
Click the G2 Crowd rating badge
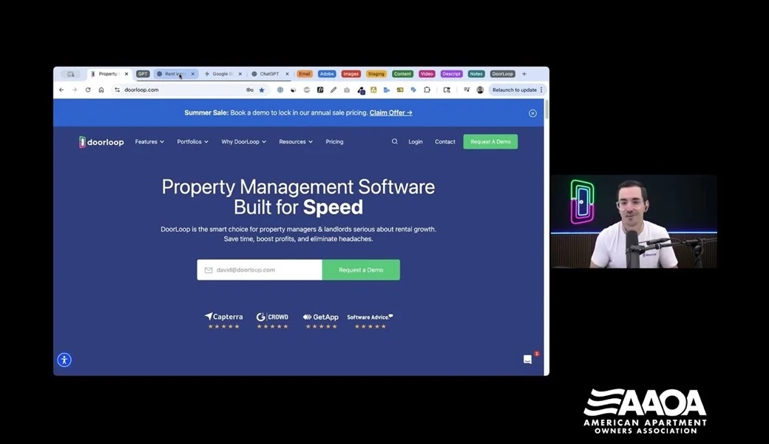(272, 320)
